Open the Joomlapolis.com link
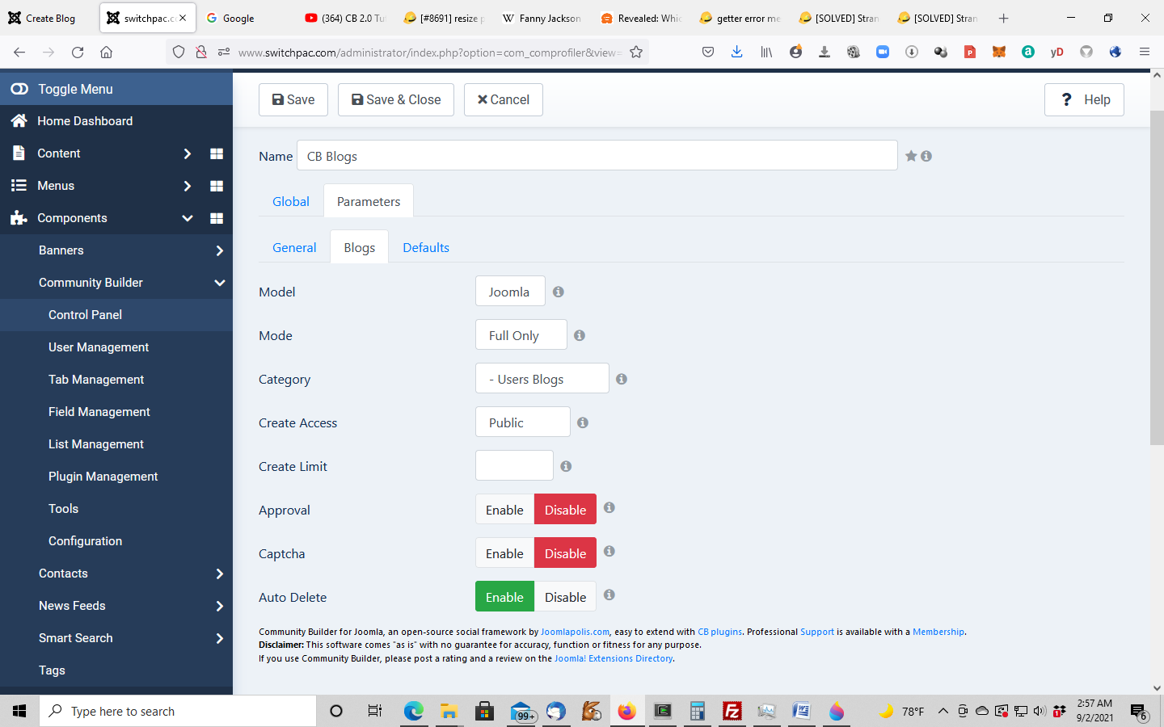 pos(575,632)
